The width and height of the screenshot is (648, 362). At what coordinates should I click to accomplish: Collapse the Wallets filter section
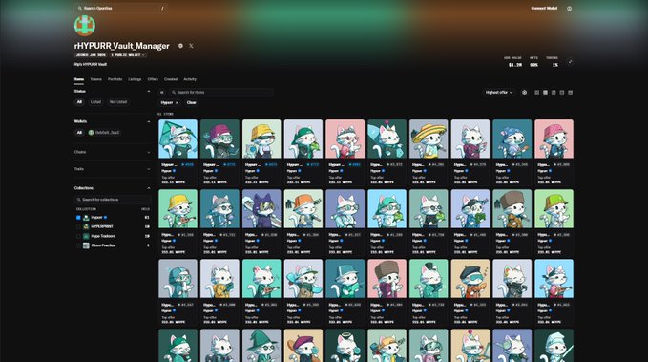tap(149, 121)
